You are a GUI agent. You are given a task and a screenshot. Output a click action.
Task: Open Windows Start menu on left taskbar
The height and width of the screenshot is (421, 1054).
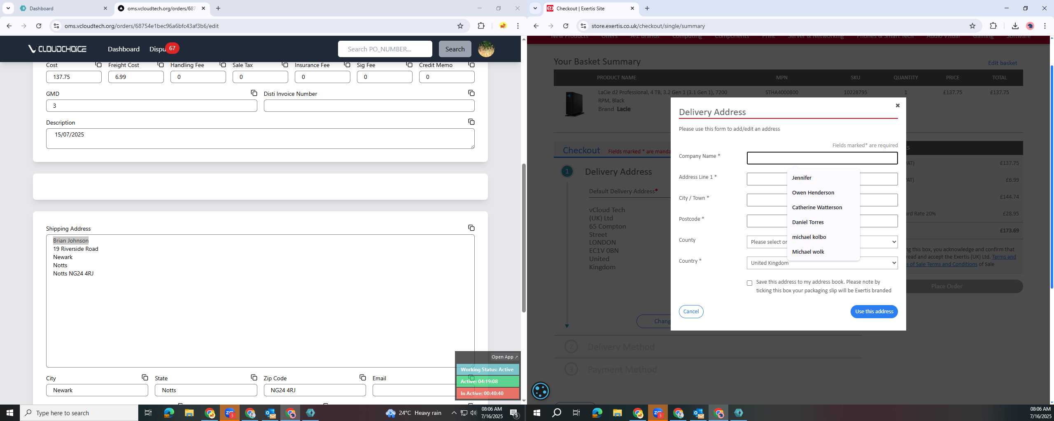(x=10, y=413)
